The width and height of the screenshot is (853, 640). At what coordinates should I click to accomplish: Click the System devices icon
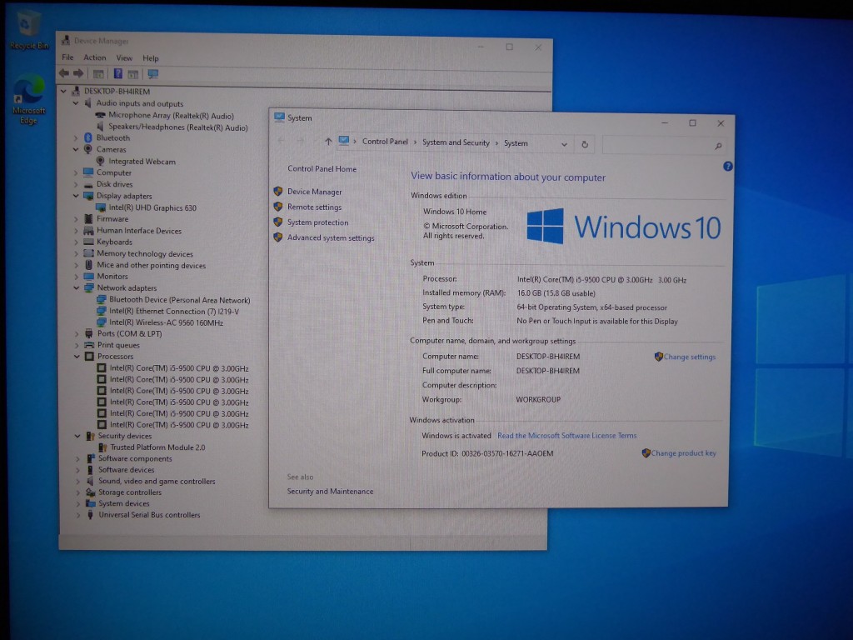click(90, 503)
